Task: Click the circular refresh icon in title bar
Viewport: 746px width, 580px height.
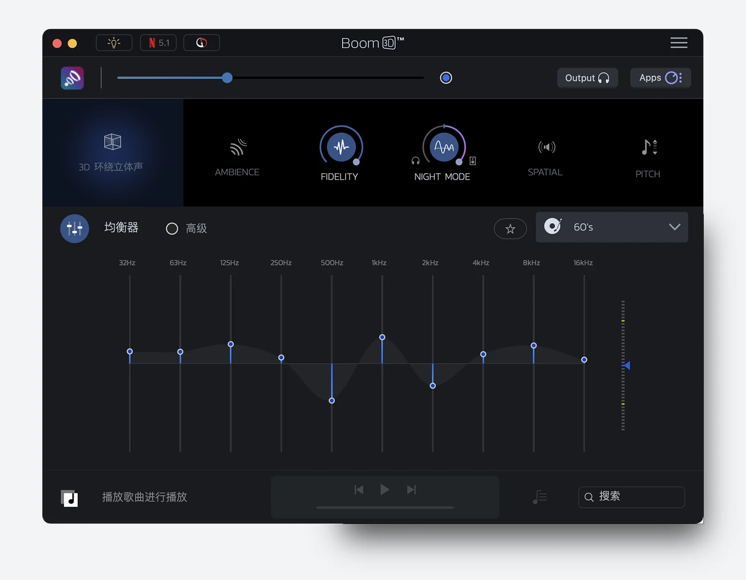Action: (201, 43)
